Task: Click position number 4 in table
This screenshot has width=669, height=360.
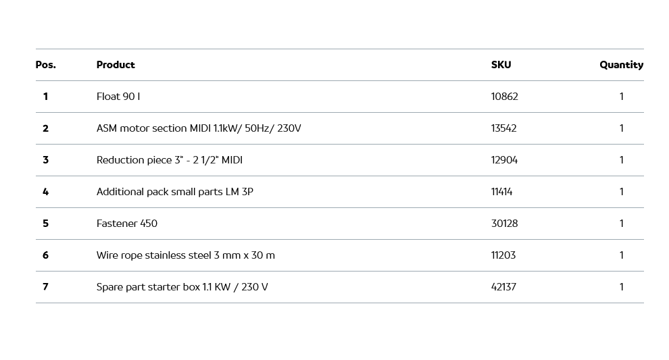Action: [45, 192]
